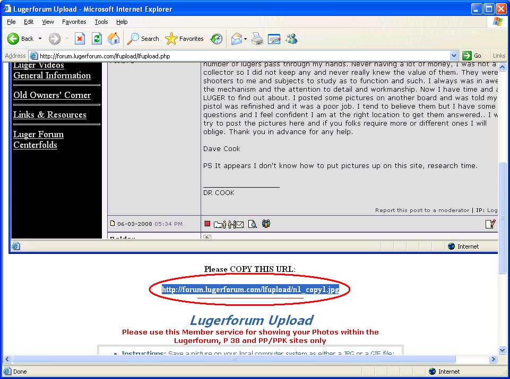Click the inner status bar Internet zone globe
510x379 pixels.
click(451, 246)
